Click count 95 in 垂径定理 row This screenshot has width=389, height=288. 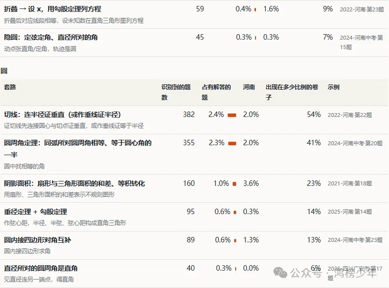pyautogui.click(x=191, y=212)
